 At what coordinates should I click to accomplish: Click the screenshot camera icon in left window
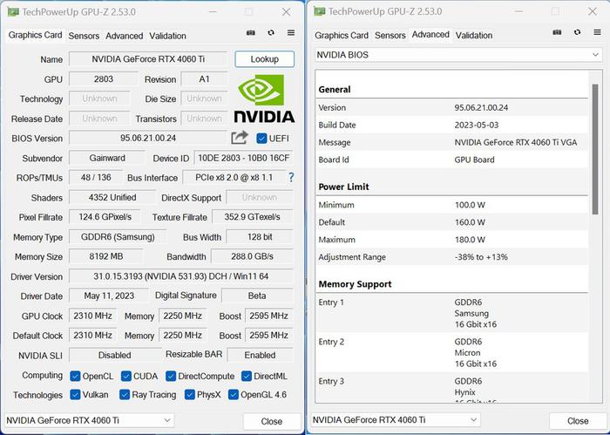click(x=251, y=33)
